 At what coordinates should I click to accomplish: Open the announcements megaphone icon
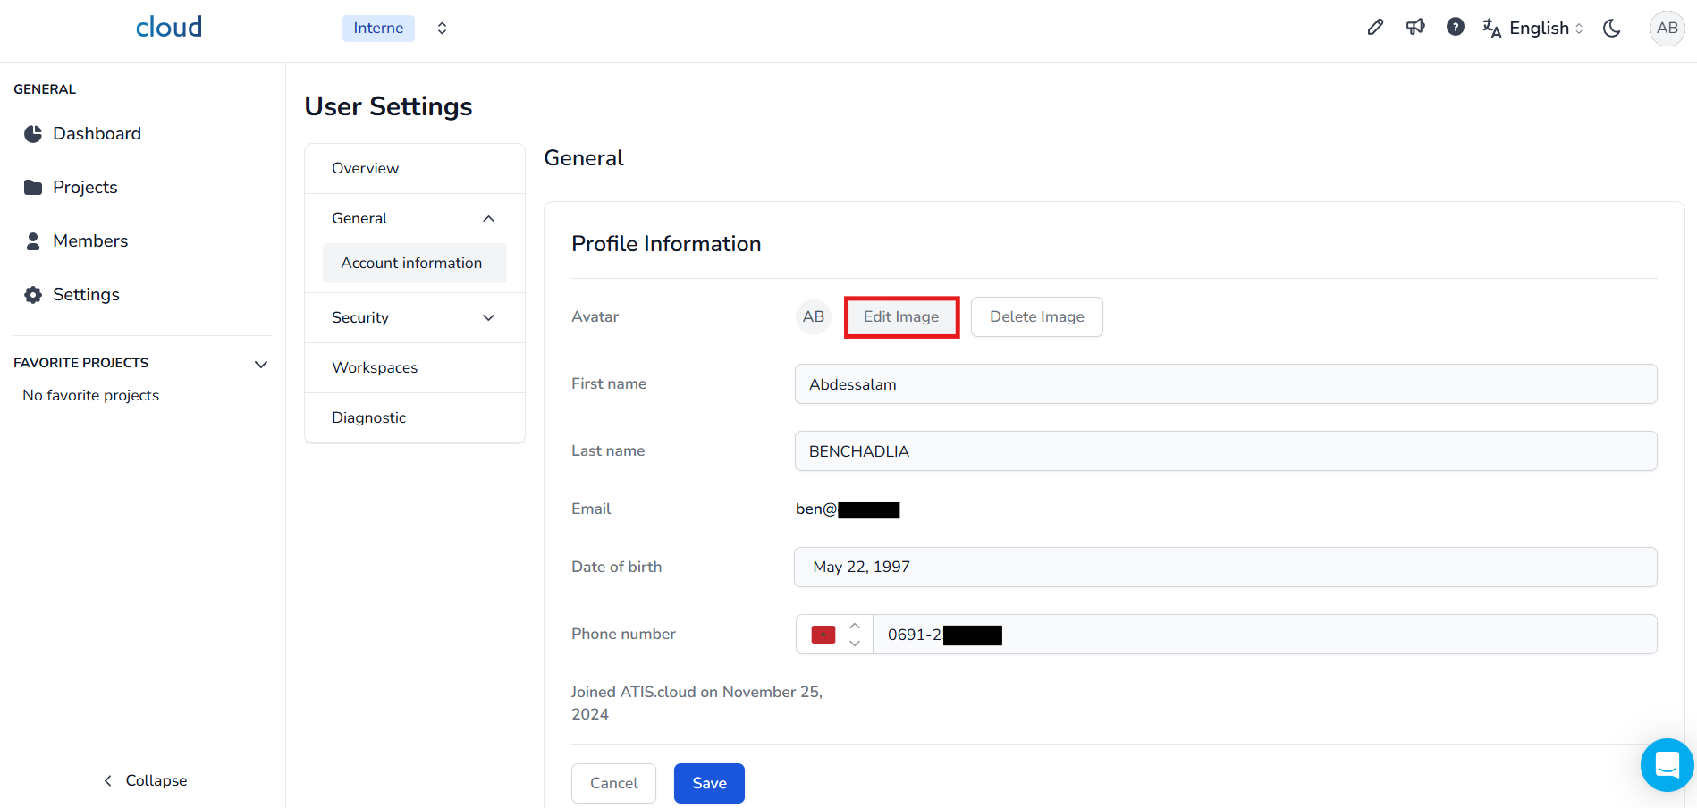pyautogui.click(x=1415, y=28)
